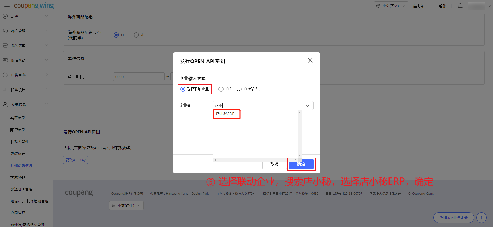The height and width of the screenshot is (227, 493).
Task: Click the dropdown list horizontal scrollbar
Action: 255,160
